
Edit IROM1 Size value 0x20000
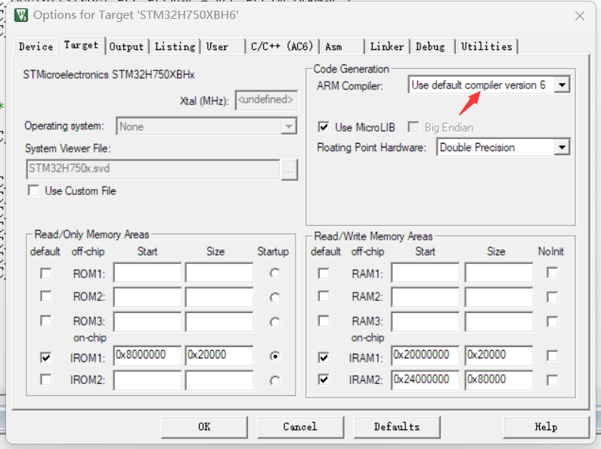point(219,355)
